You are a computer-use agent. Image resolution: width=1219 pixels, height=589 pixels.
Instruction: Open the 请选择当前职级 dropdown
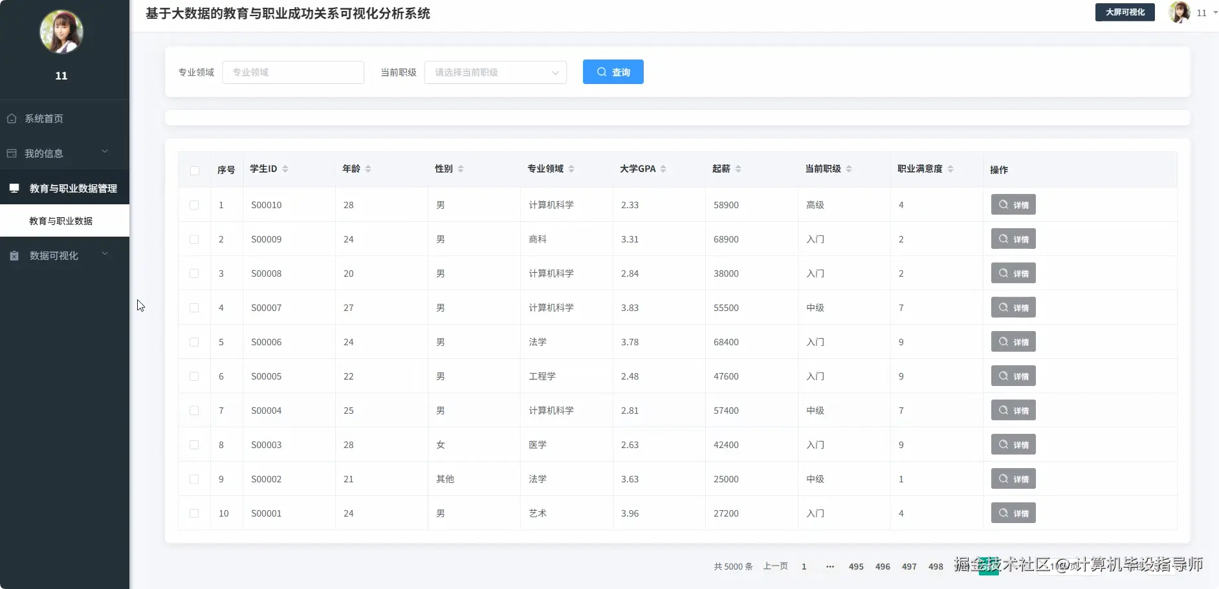point(496,72)
